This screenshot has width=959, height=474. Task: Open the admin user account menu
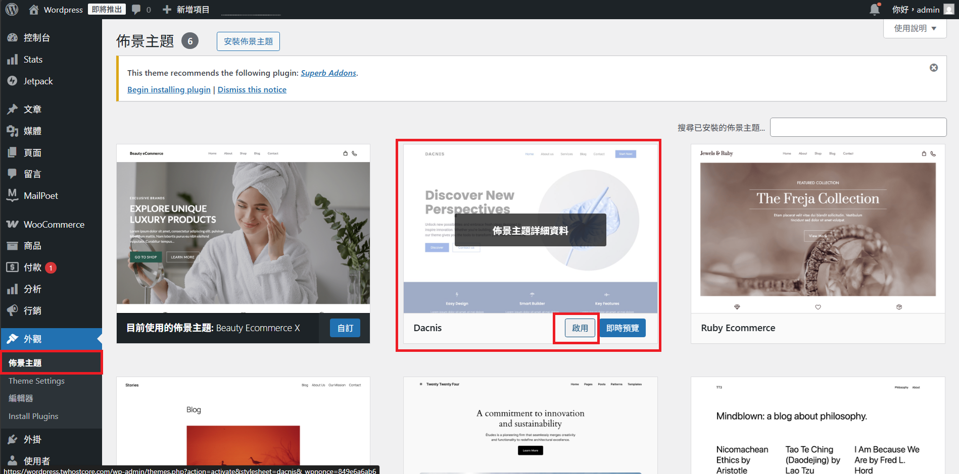coord(922,10)
